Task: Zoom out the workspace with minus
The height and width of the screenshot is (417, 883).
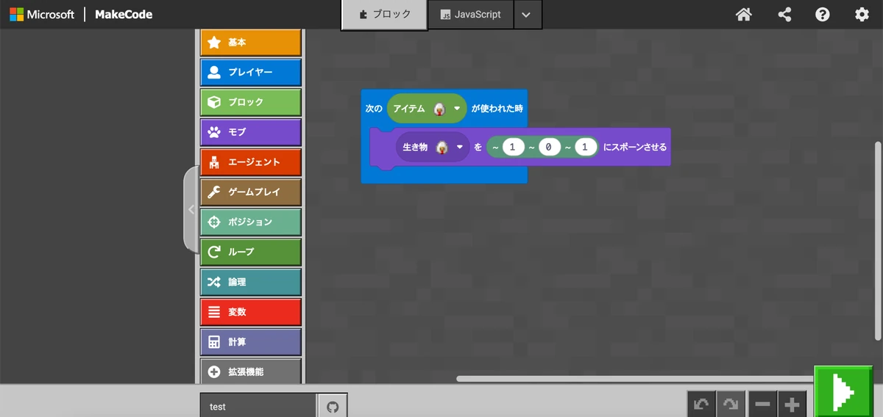Action: point(762,404)
